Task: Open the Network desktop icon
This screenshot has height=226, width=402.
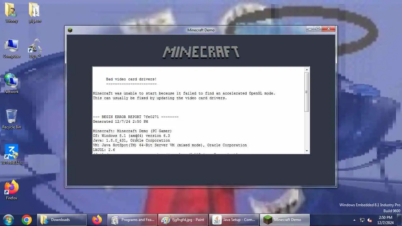Action: point(12,83)
